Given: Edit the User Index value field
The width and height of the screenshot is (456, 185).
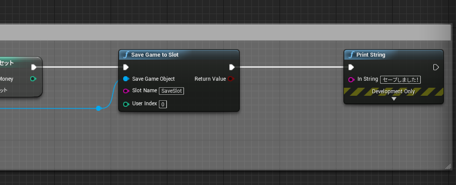Looking at the screenshot, I should coord(163,104).
